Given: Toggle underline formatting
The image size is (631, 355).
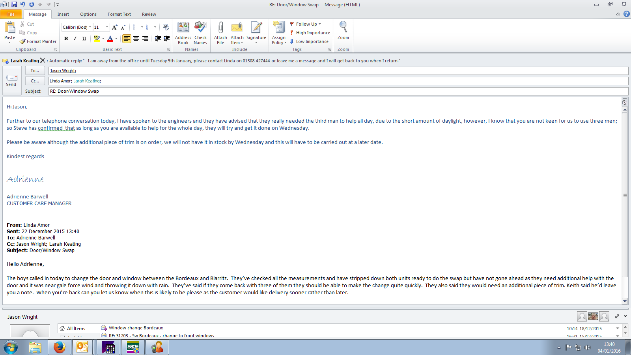Looking at the screenshot, I should click(84, 39).
